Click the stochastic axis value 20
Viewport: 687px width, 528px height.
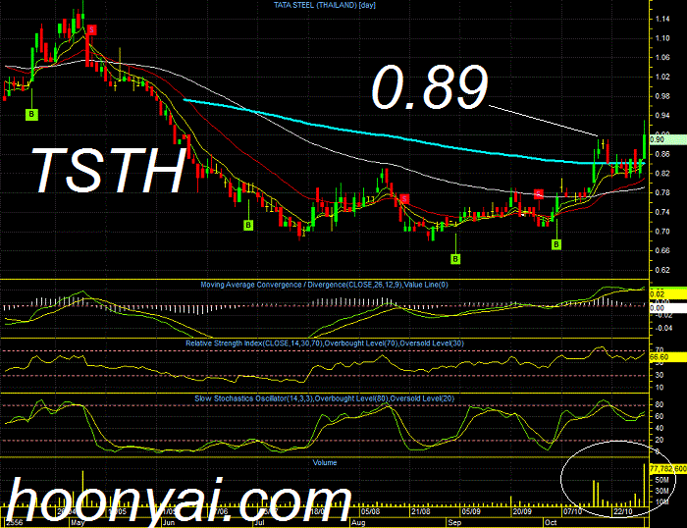(x=660, y=440)
